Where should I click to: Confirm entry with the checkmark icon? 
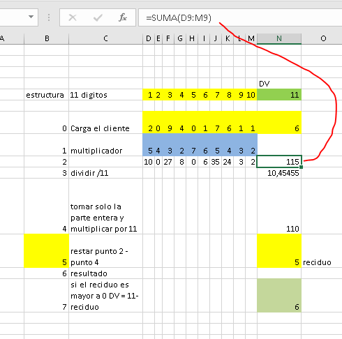click(98, 17)
